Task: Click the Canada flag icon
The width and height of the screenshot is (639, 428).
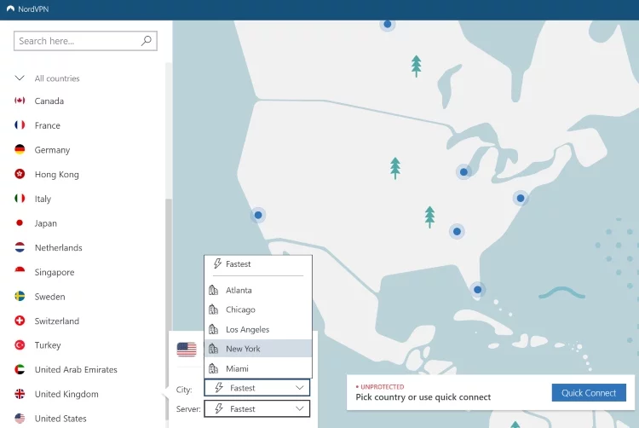Action: click(x=20, y=101)
